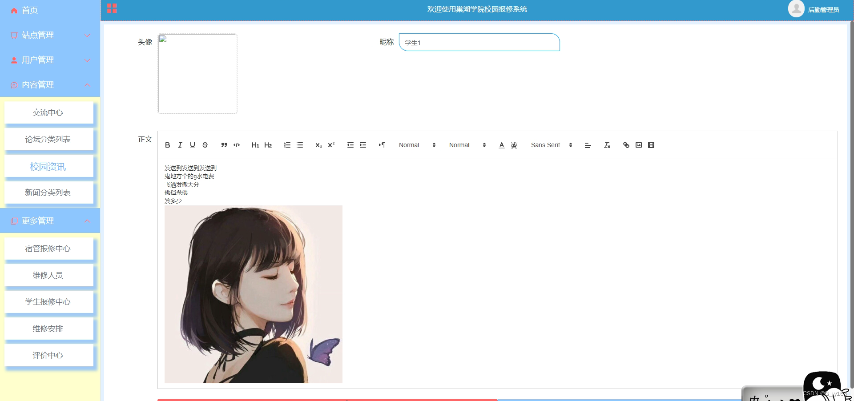This screenshot has height=401, width=854.
Task: Create an ordered numbered list
Action: (x=287, y=145)
